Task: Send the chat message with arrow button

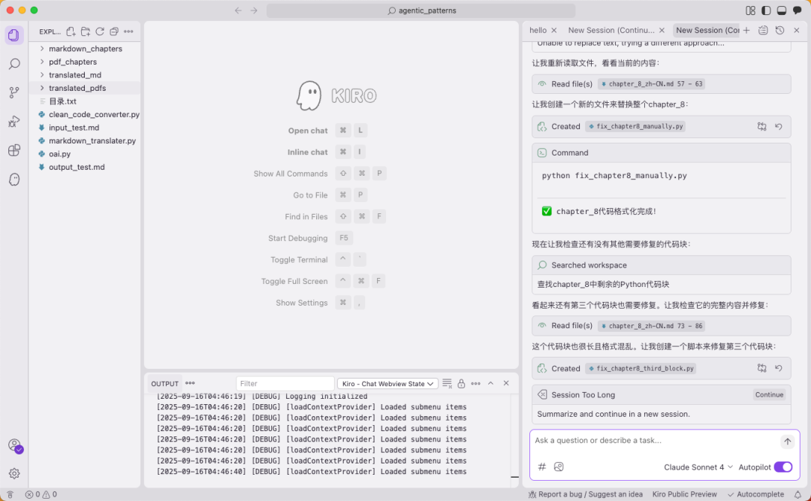Action: point(787,442)
